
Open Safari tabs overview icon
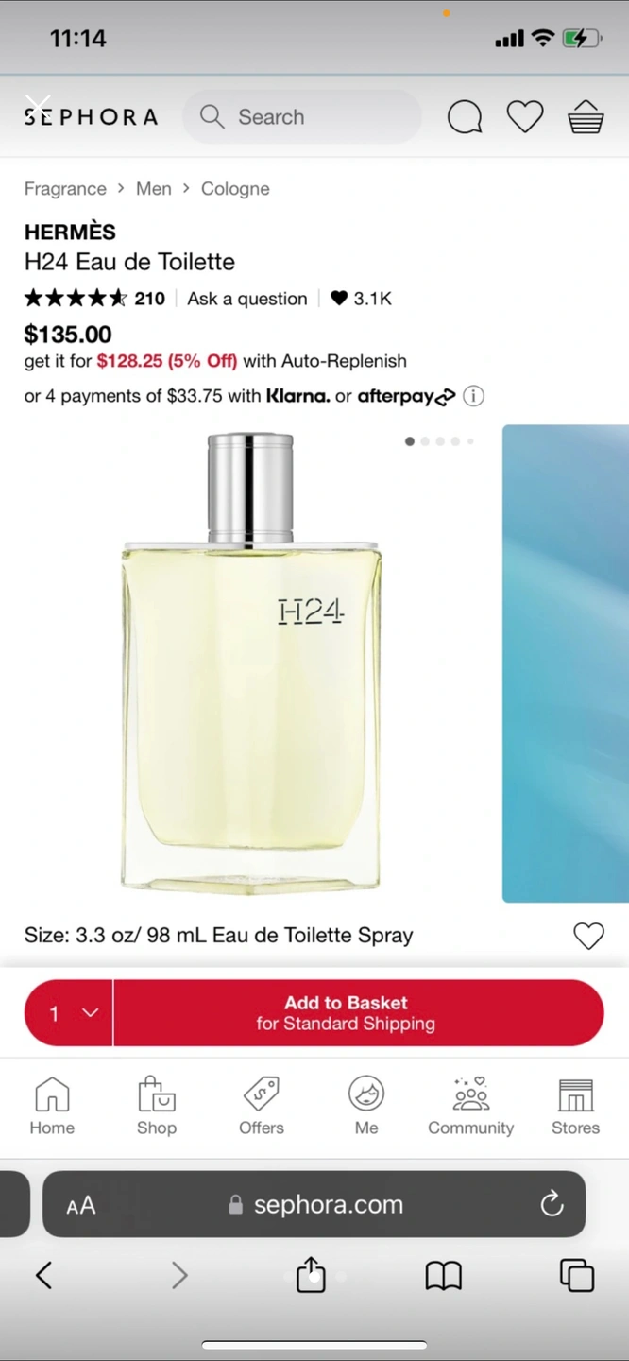577,1275
